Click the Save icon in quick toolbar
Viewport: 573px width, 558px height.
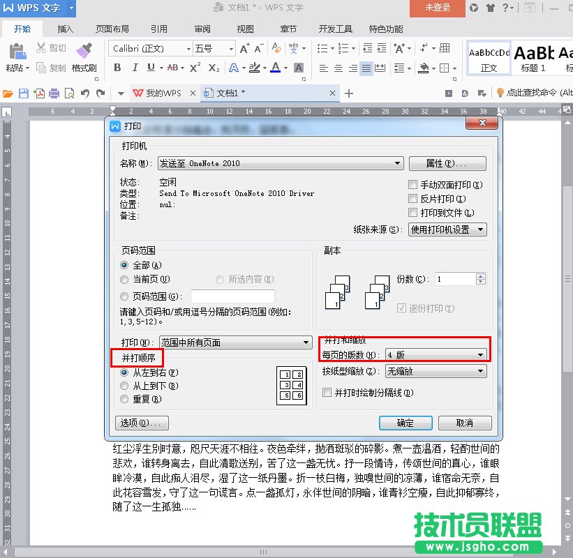(x=23, y=93)
